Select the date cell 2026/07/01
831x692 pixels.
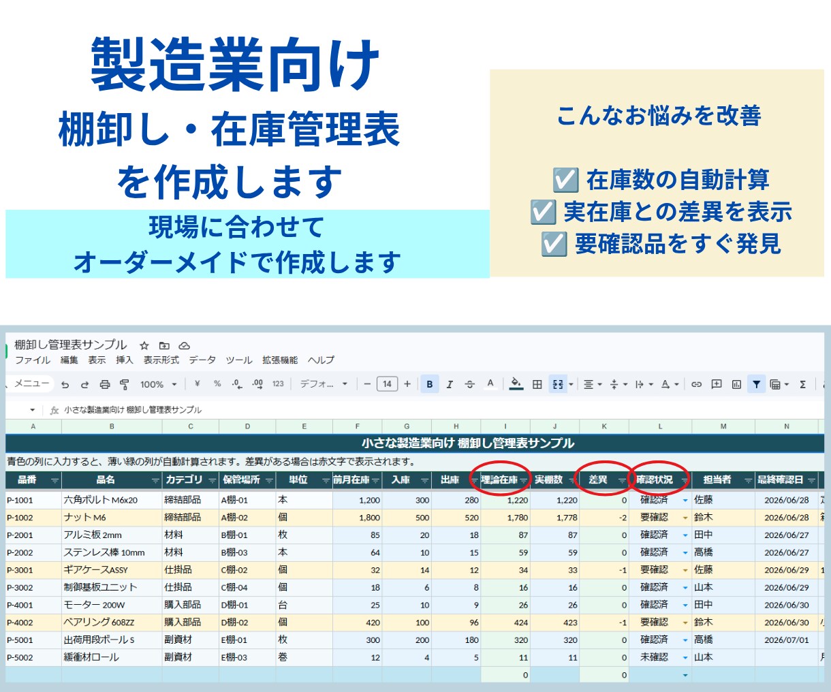click(x=787, y=640)
